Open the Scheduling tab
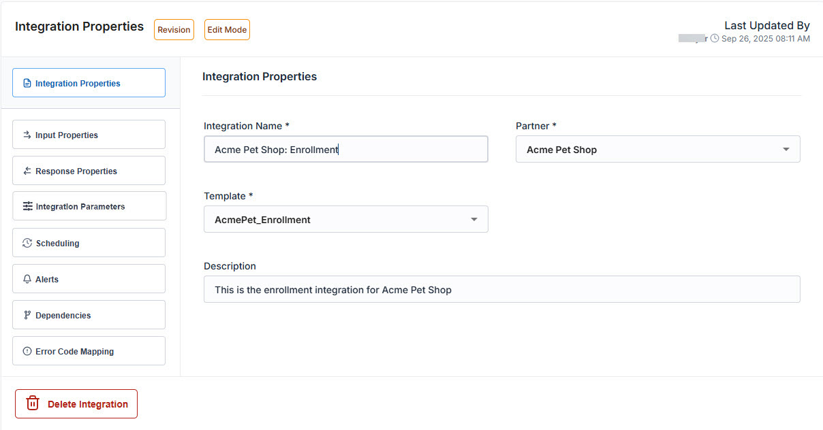This screenshot has width=823, height=430. 89,243
